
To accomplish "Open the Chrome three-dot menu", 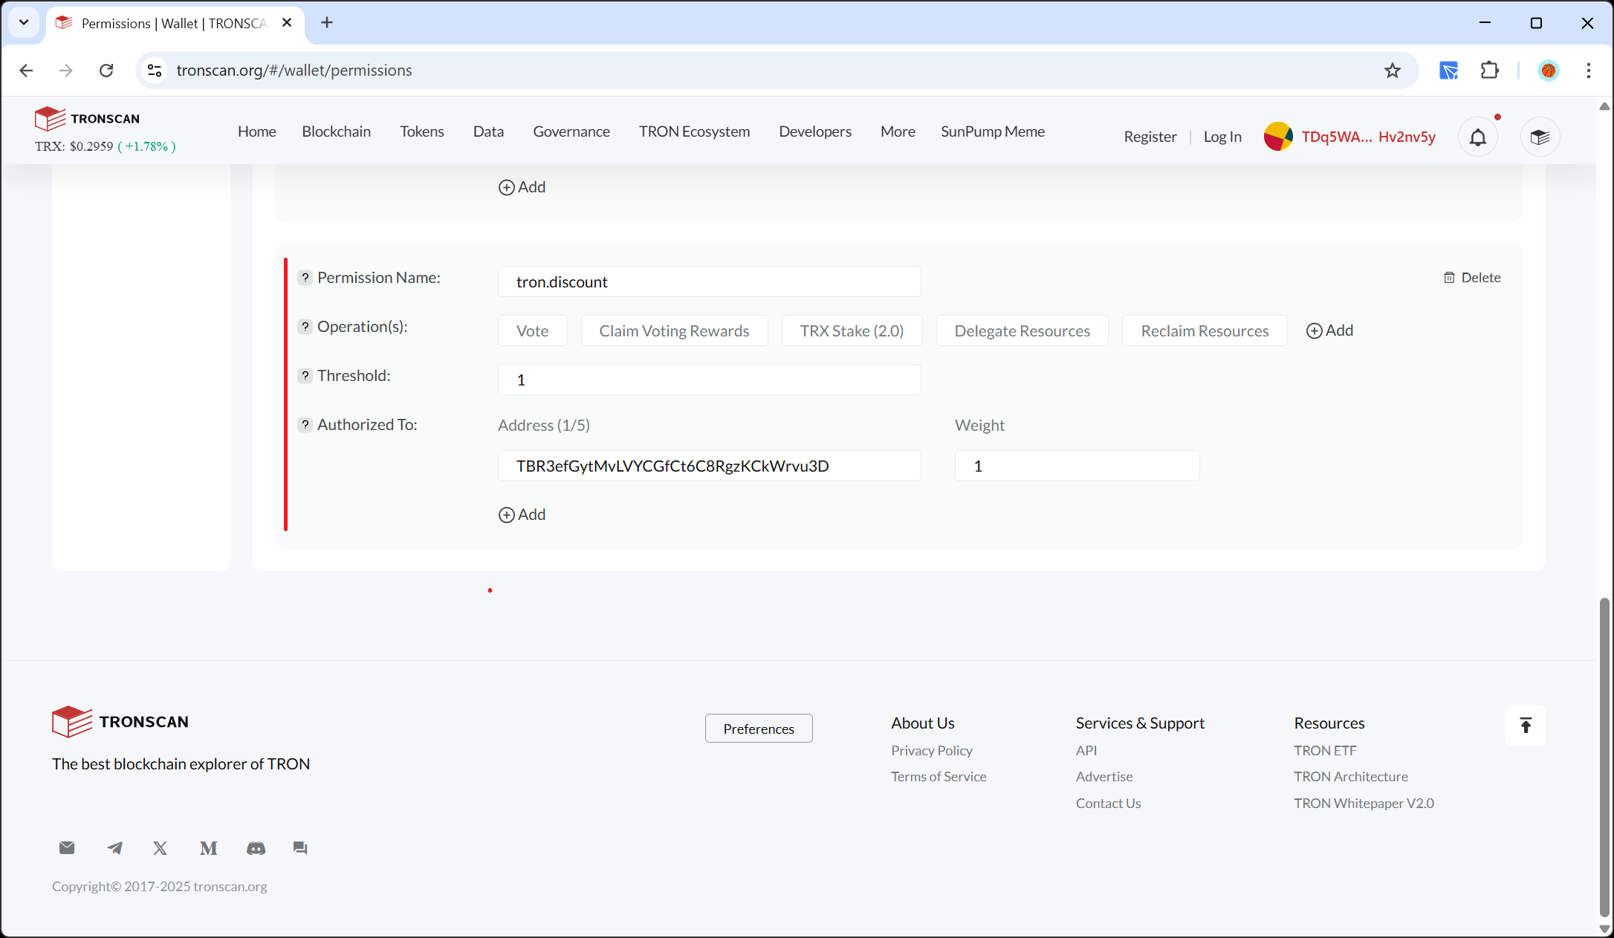I will [1589, 71].
